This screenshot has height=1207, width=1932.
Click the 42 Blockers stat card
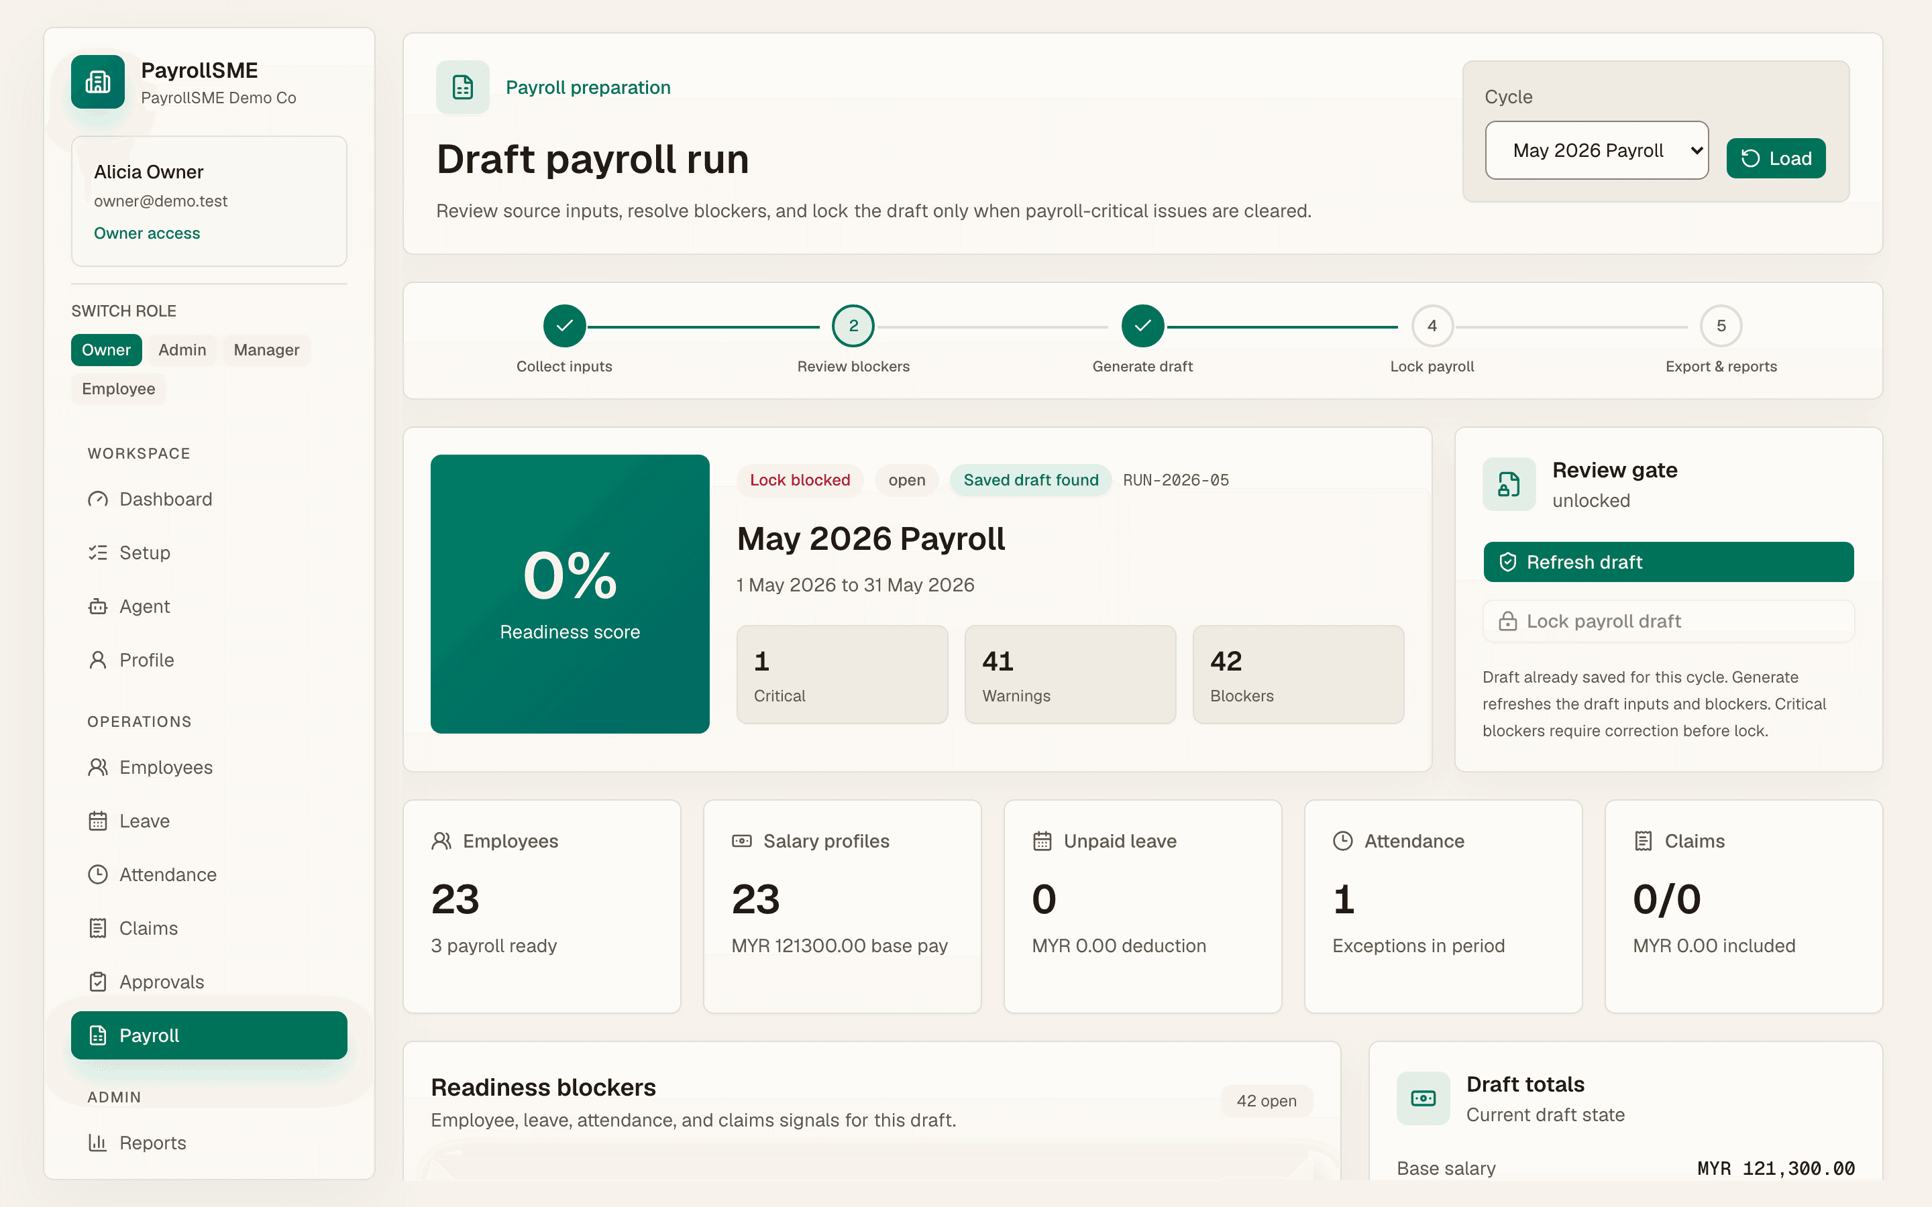tap(1298, 675)
